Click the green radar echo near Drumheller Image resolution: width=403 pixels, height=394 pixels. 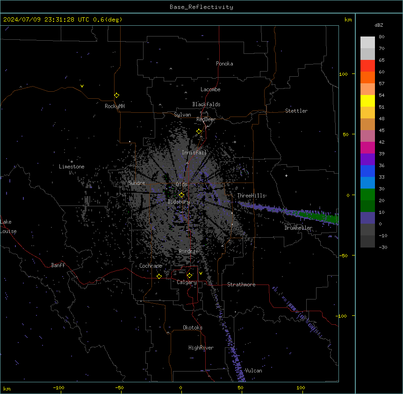click(x=319, y=216)
